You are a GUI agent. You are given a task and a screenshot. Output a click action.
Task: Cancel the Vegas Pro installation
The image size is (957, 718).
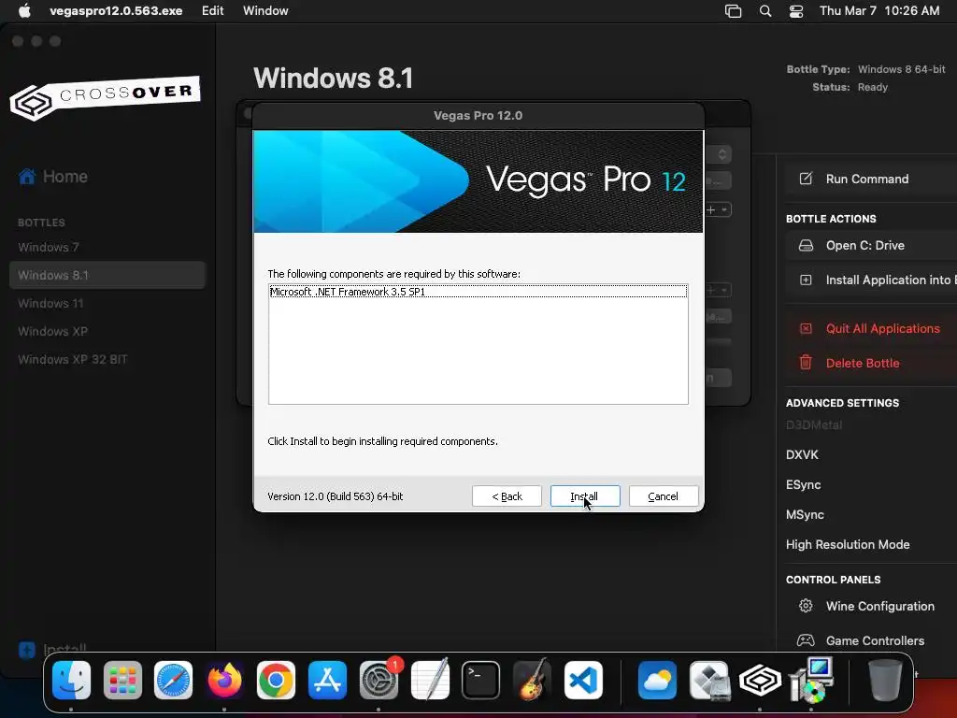(x=664, y=496)
